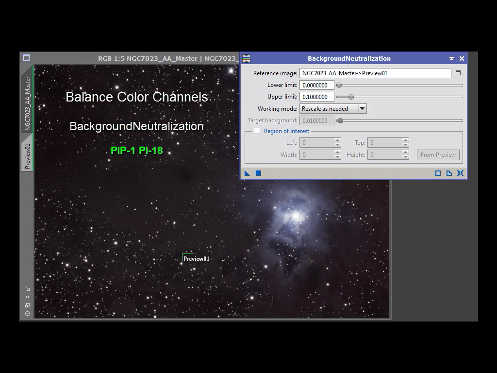Open the documentation browser icon
This screenshot has height=373, width=497.
pos(449,173)
